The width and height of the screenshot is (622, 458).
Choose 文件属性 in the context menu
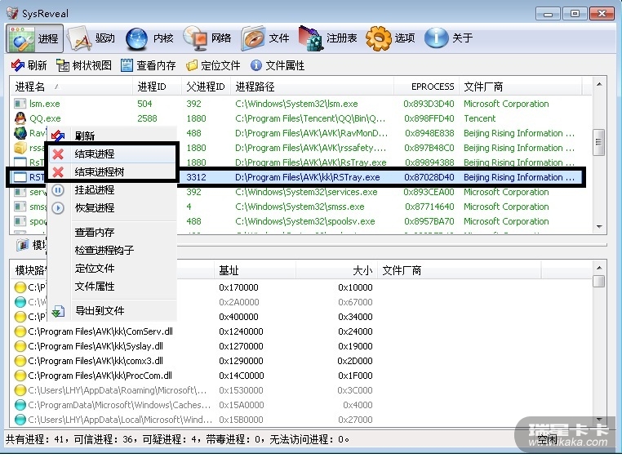(112, 287)
